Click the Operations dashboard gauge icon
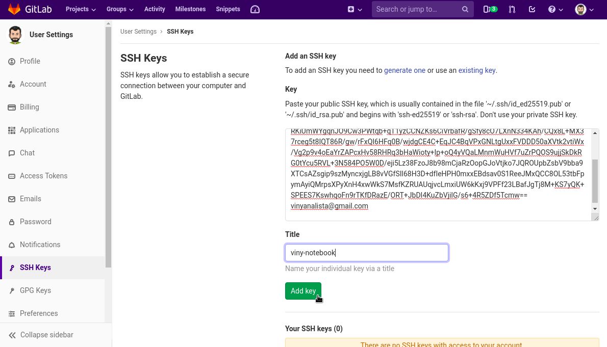The image size is (607, 347). point(255,9)
